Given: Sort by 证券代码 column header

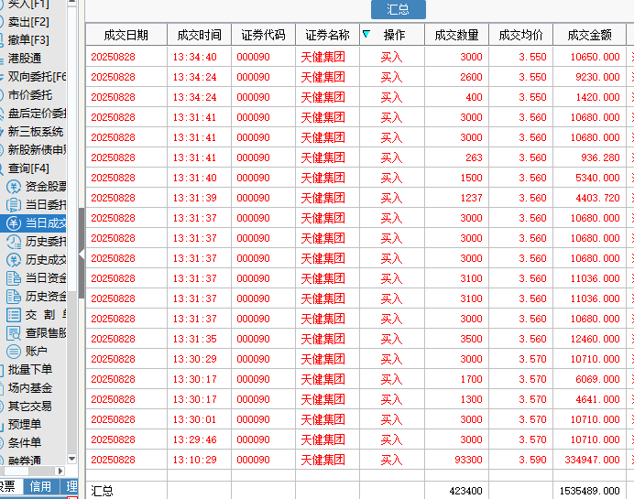Looking at the screenshot, I should [264, 35].
